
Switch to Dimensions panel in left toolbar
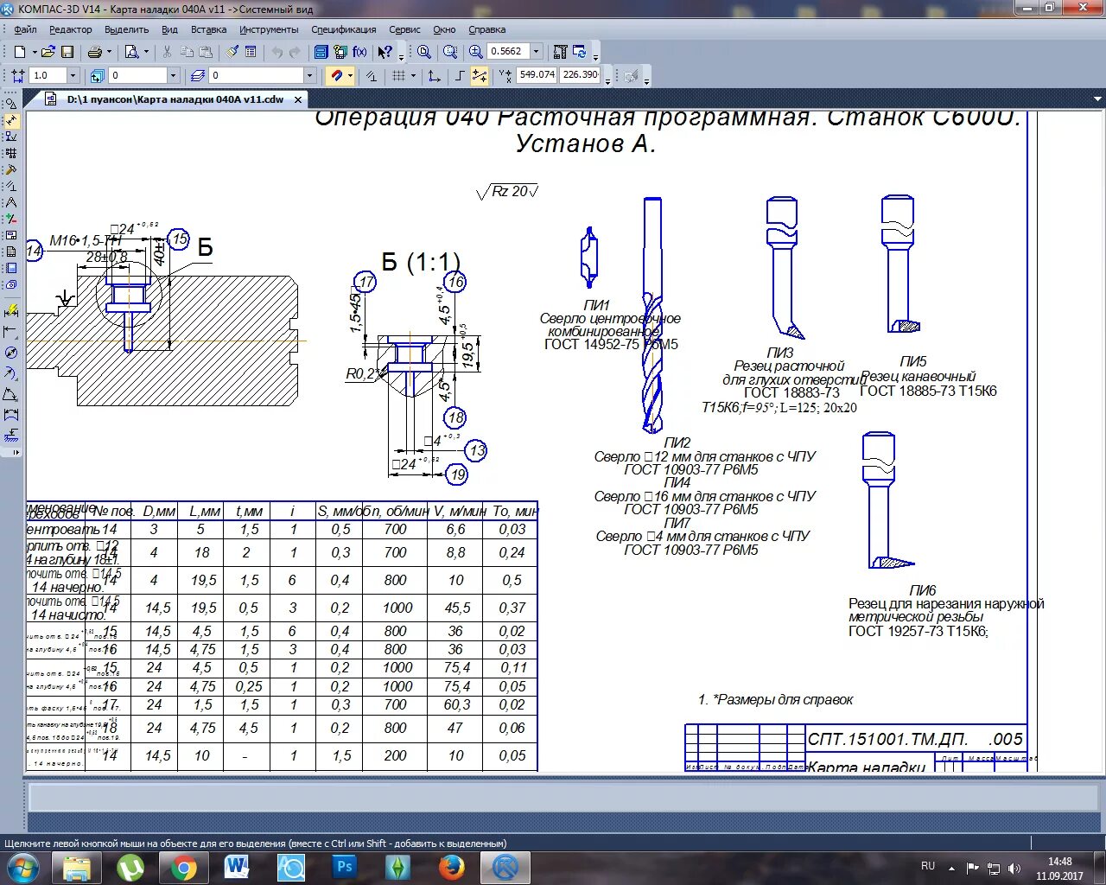[x=11, y=120]
